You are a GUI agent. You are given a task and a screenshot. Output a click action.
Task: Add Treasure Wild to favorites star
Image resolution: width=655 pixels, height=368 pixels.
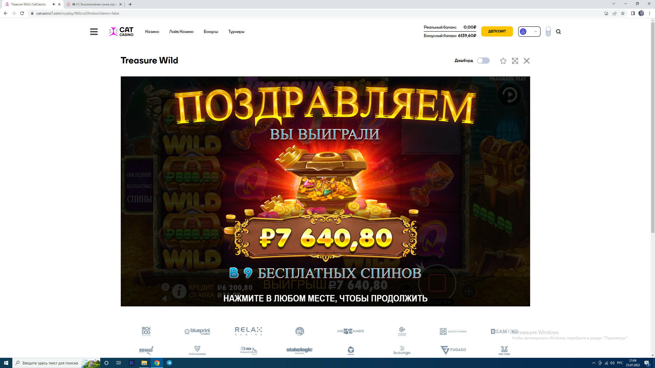tap(503, 61)
